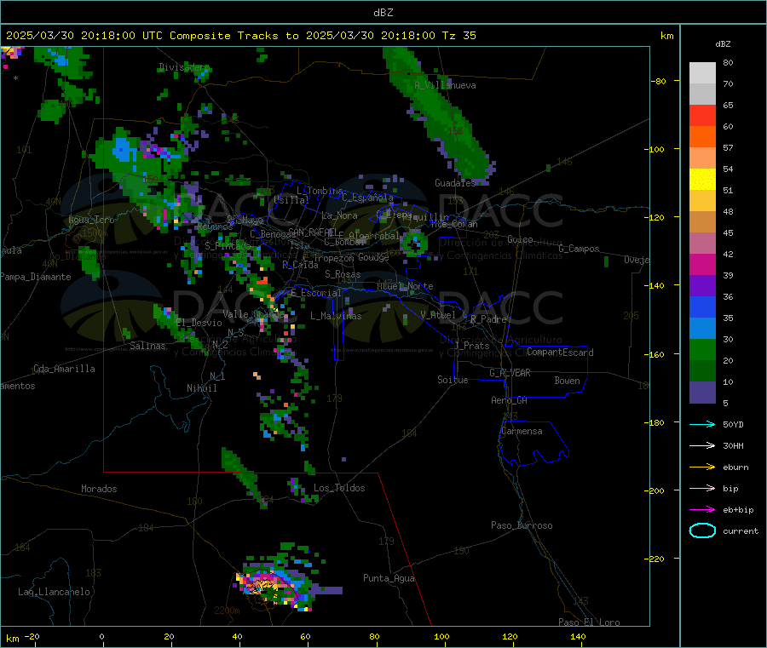Click the yellow eburn arrow in legend
Viewport: 767px width, 648px height.
tap(702, 467)
